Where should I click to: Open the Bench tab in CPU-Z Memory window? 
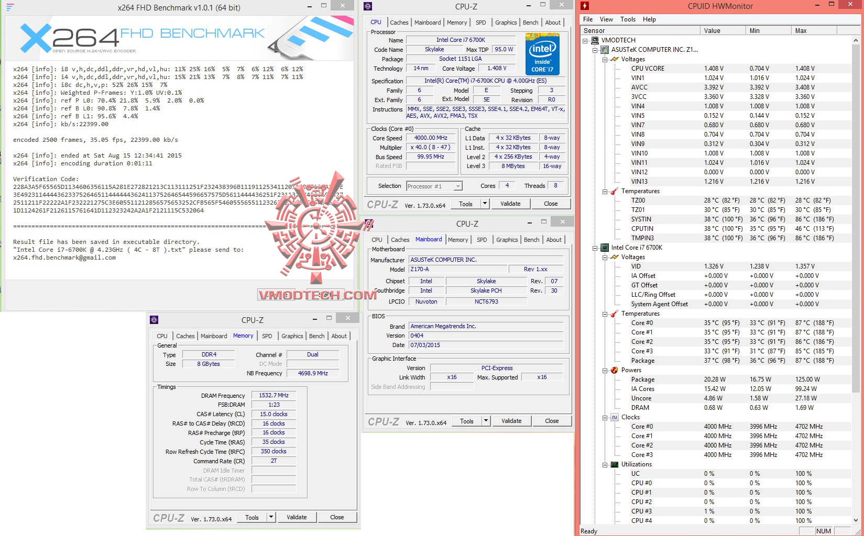(316, 336)
